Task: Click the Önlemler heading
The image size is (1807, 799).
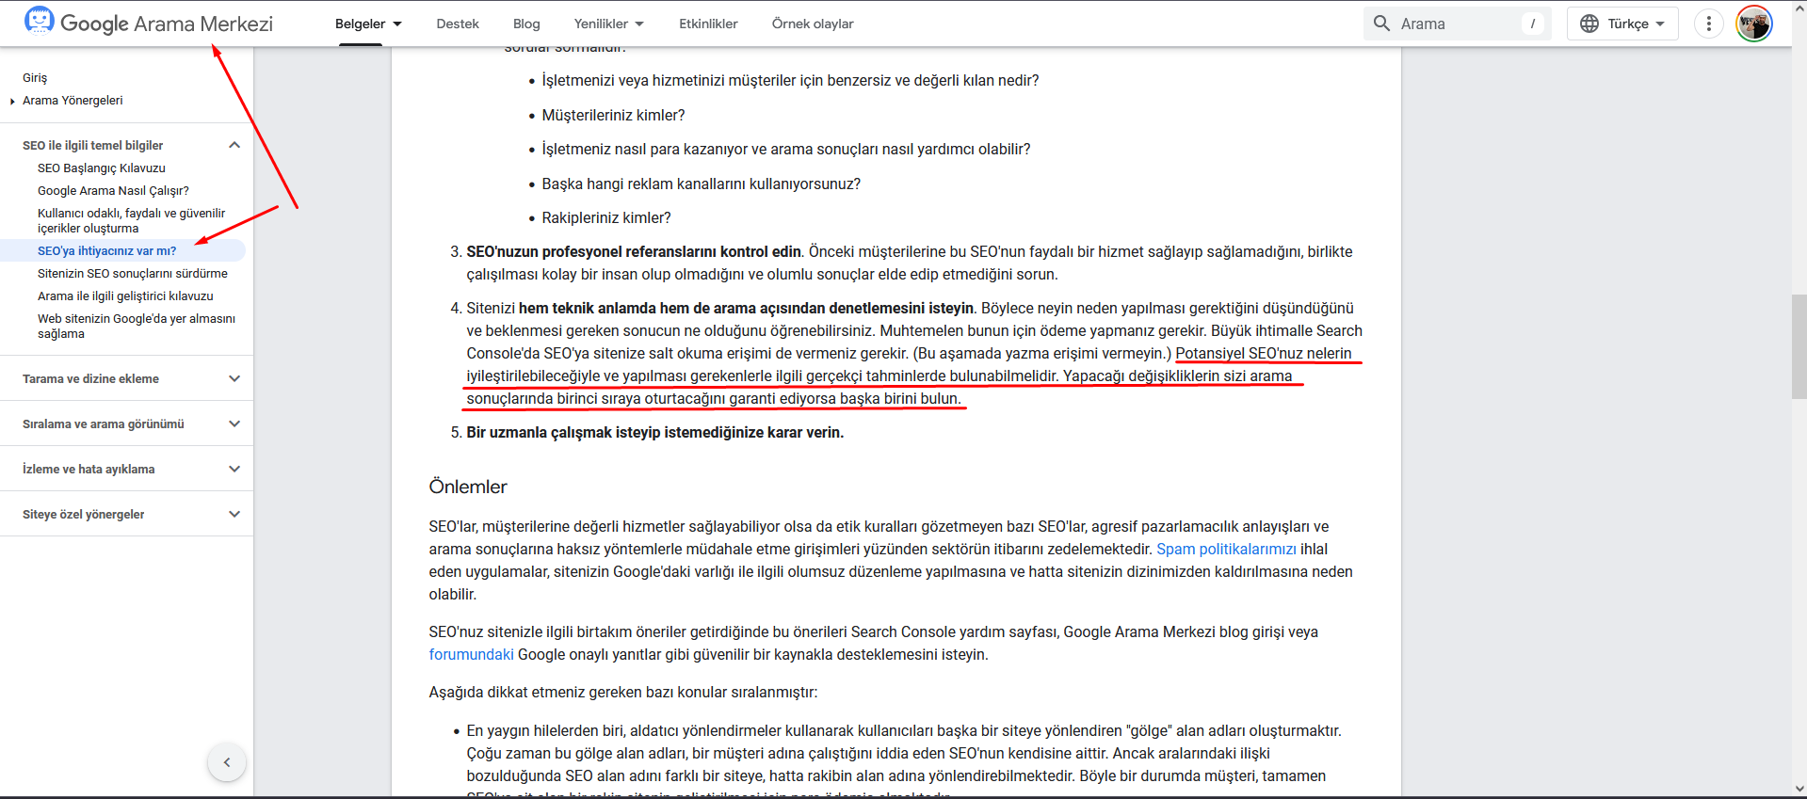Action: tap(468, 487)
